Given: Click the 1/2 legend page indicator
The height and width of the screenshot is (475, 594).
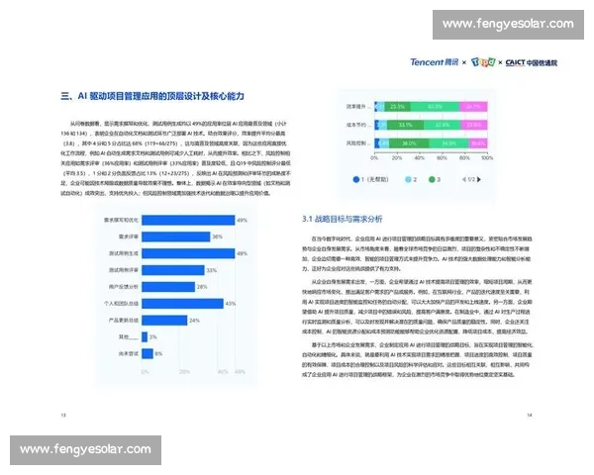Looking at the screenshot, I should (x=471, y=179).
